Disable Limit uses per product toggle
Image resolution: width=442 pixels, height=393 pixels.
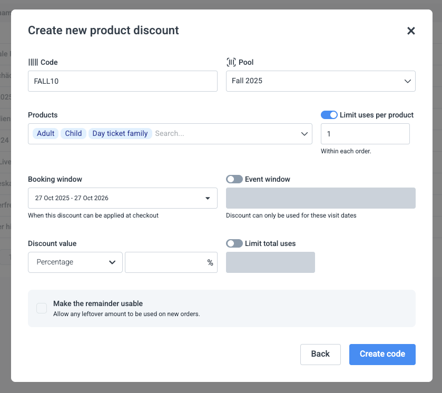tap(329, 115)
